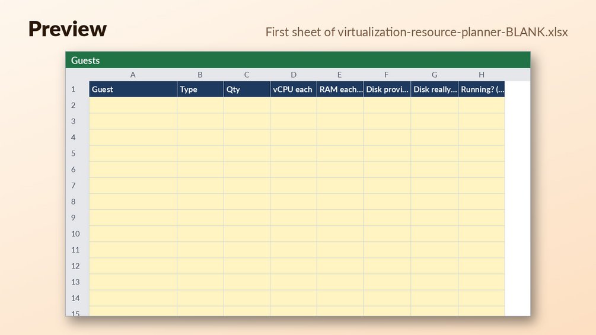This screenshot has width=596, height=335.
Task: Click the 'RAM each...' header cell
Action: click(x=340, y=90)
